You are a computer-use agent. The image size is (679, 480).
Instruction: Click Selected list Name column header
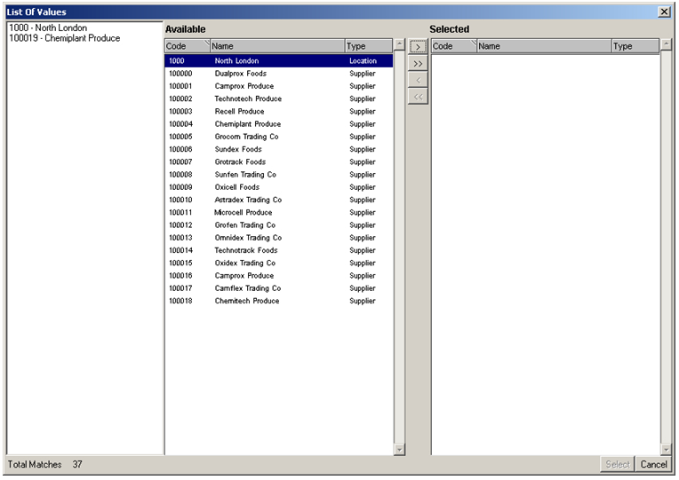tap(544, 46)
